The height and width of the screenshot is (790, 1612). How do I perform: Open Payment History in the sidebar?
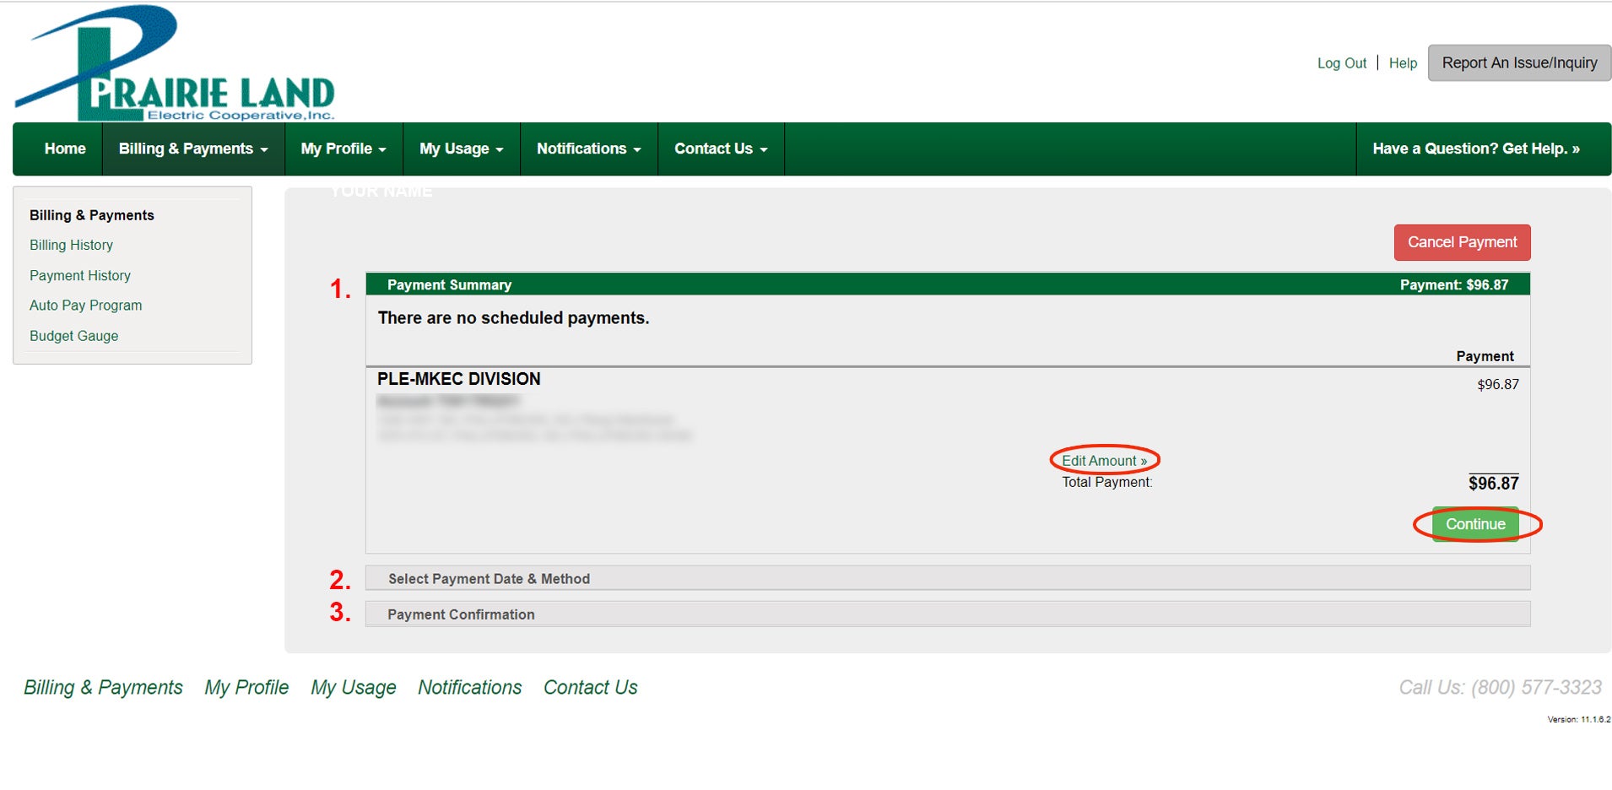(x=80, y=275)
